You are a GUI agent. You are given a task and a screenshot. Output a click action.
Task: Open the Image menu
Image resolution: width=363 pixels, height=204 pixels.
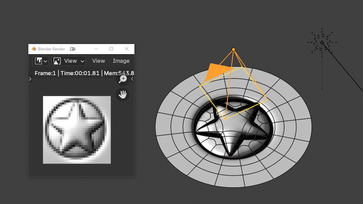(x=121, y=61)
